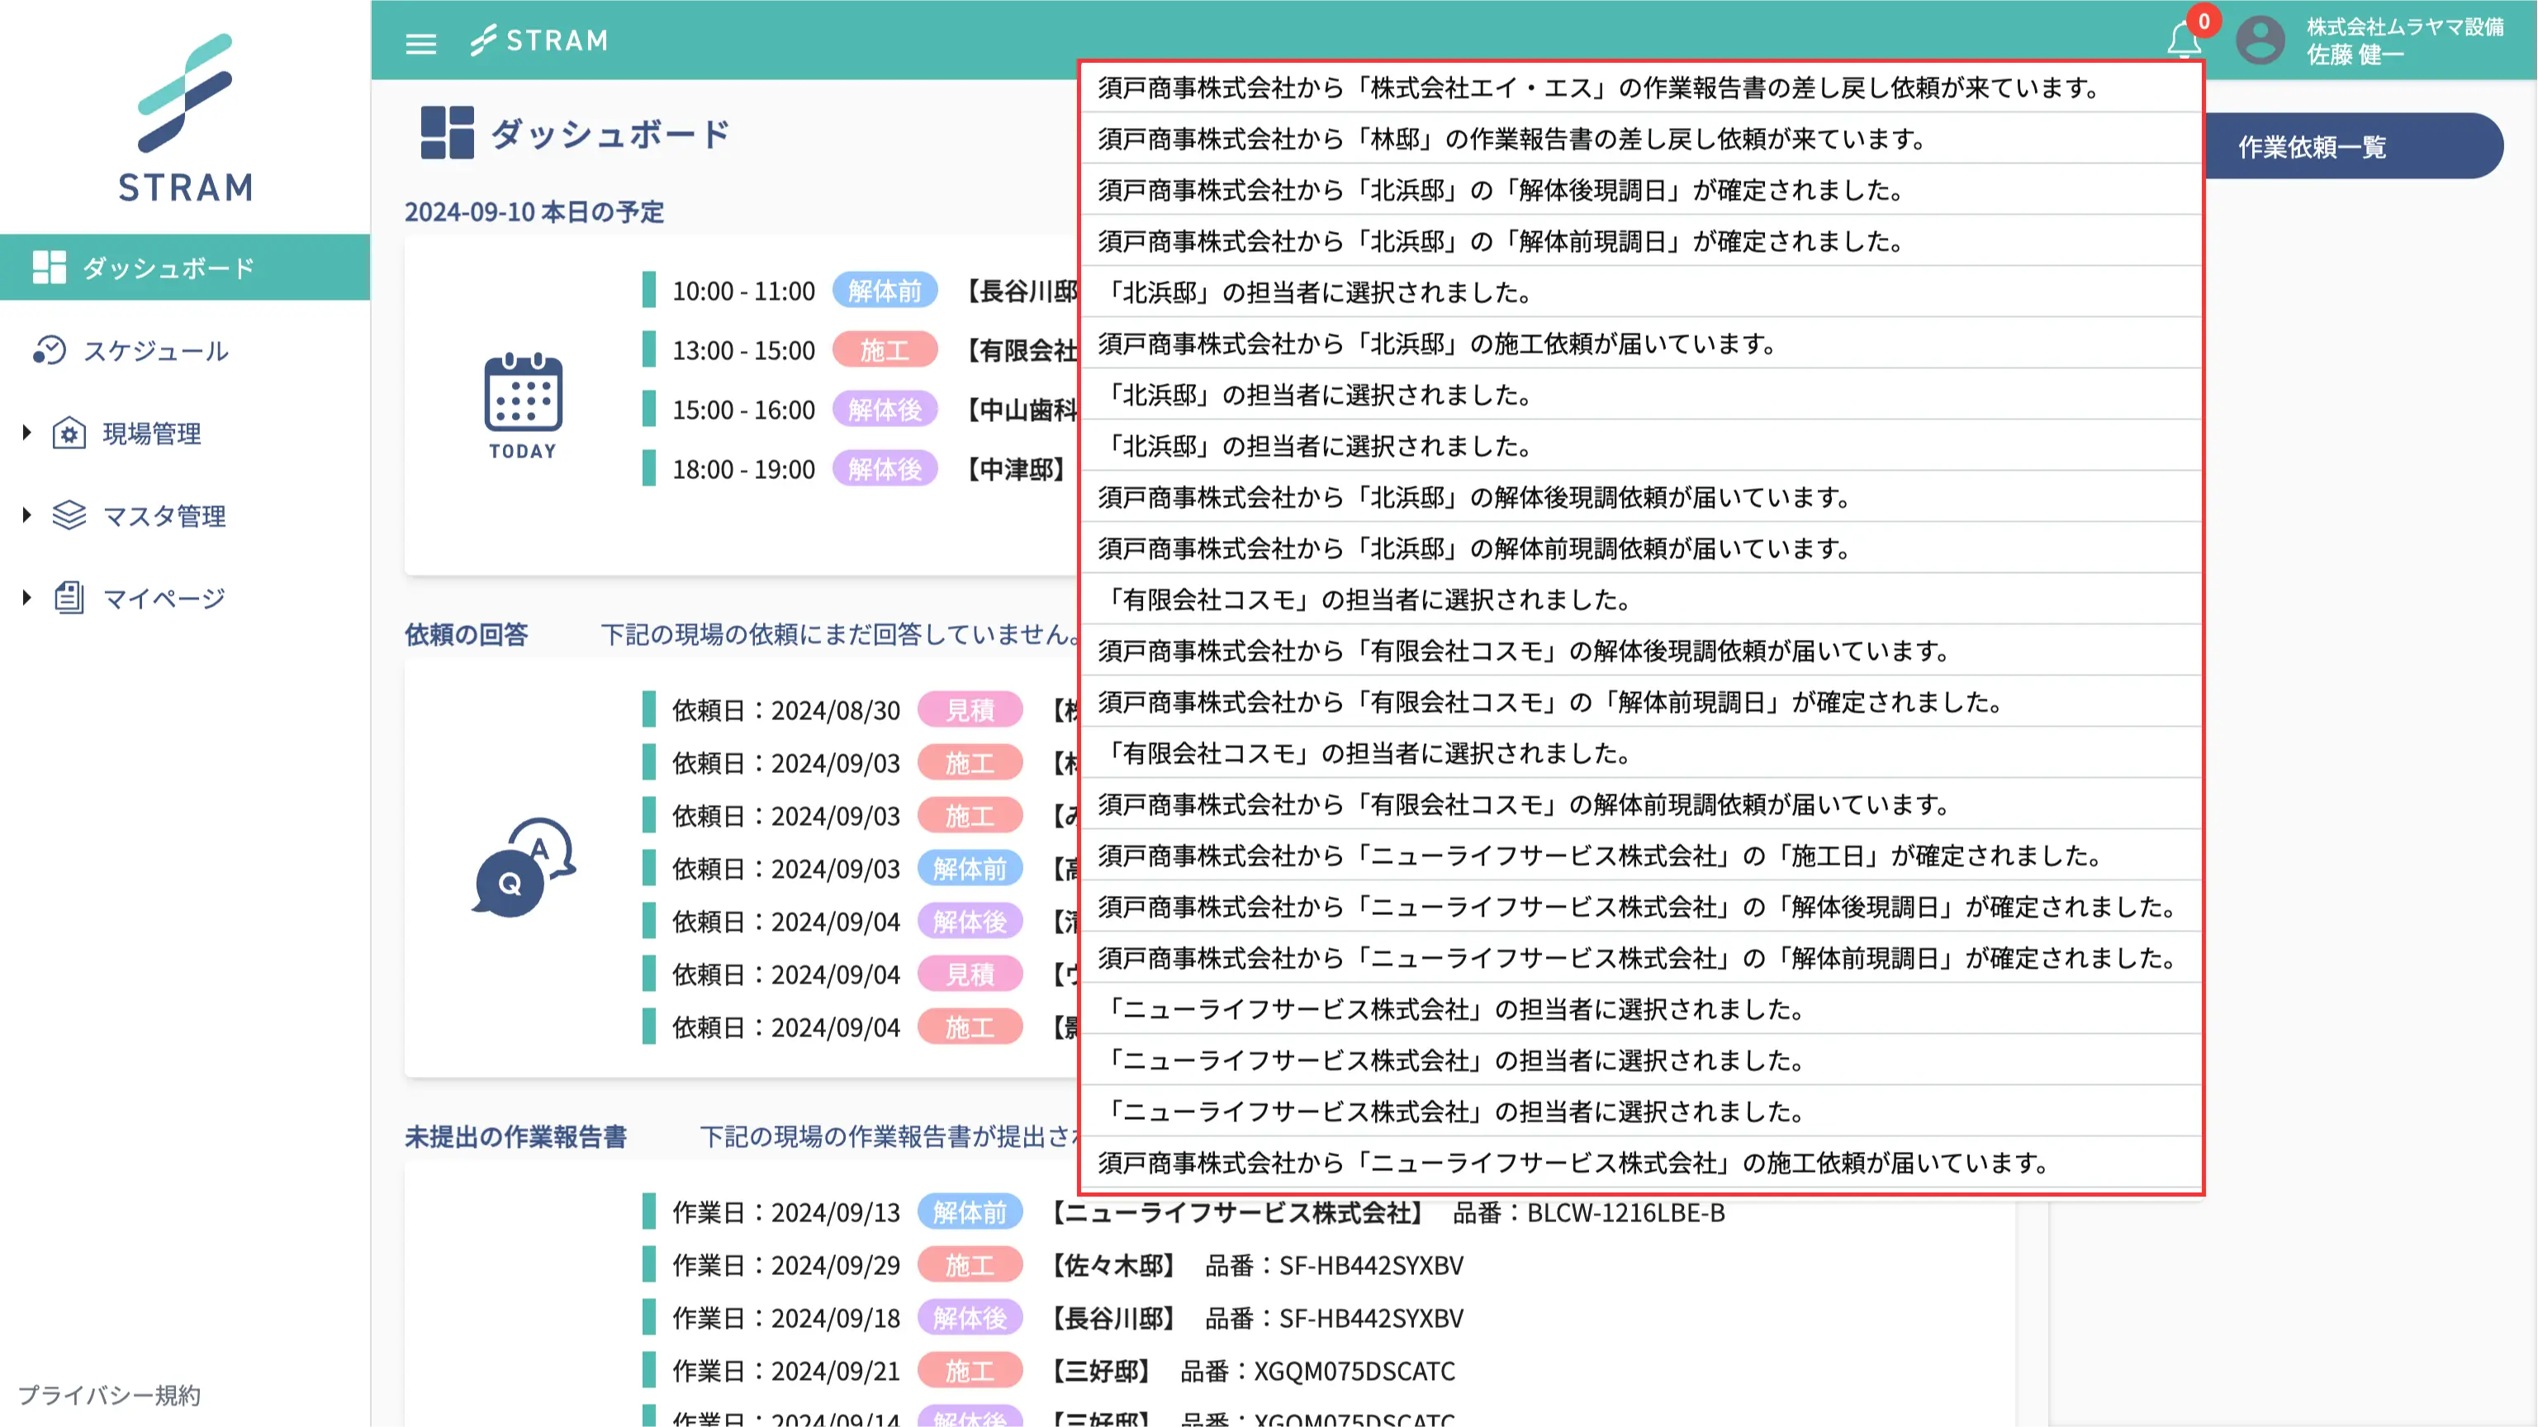Expand the 現場管理 section

[26, 434]
